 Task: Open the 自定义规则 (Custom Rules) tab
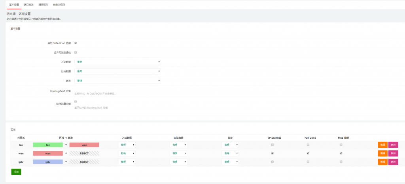click(x=59, y=5)
